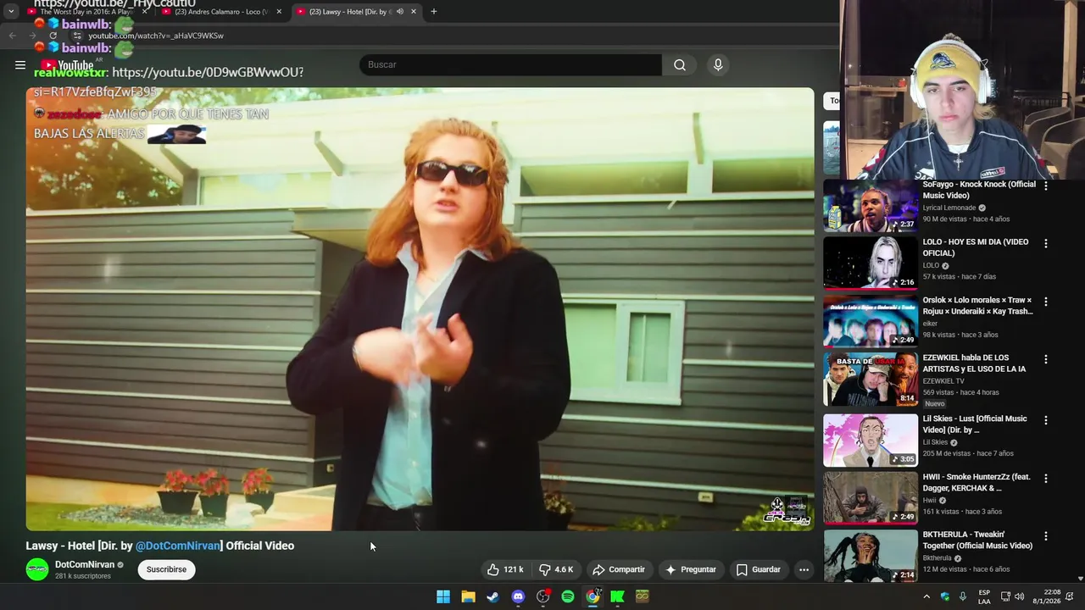Open options menu for Orslok × Lolo morales video

click(x=1045, y=302)
